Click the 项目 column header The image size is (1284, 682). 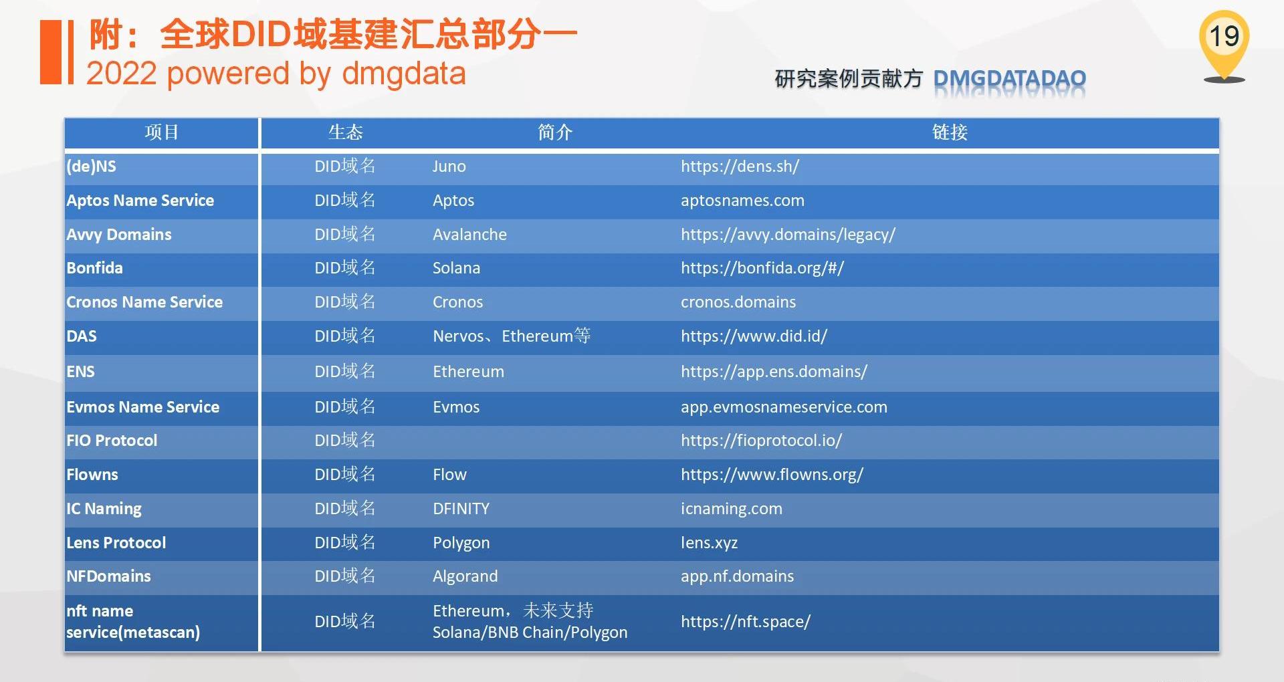coord(161,132)
